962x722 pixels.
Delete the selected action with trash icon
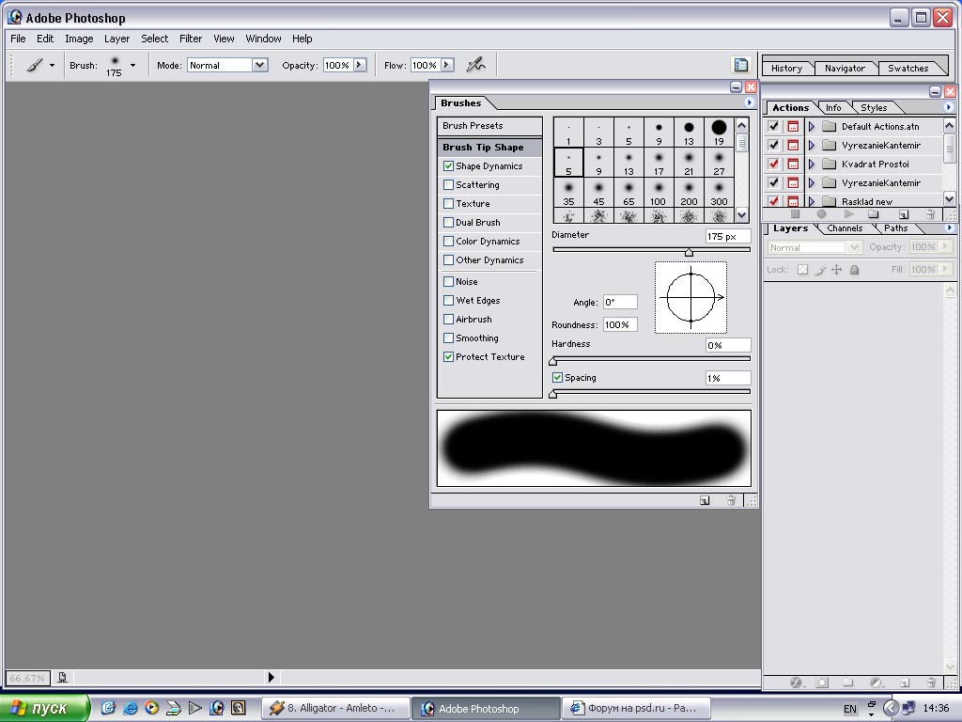931,214
